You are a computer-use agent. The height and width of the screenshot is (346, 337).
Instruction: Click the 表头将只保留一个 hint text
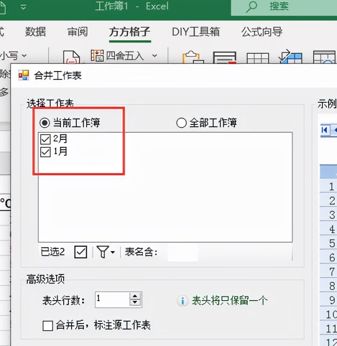point(229,301)
